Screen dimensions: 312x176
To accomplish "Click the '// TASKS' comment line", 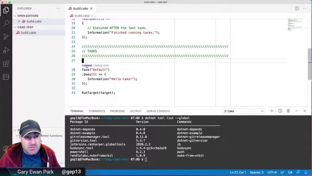I will (x=89, y=51).
